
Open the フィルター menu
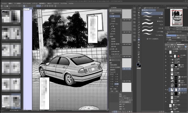tap(56, 4)
